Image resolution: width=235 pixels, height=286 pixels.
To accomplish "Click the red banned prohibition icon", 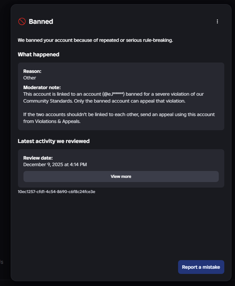I will coord(22,21).
